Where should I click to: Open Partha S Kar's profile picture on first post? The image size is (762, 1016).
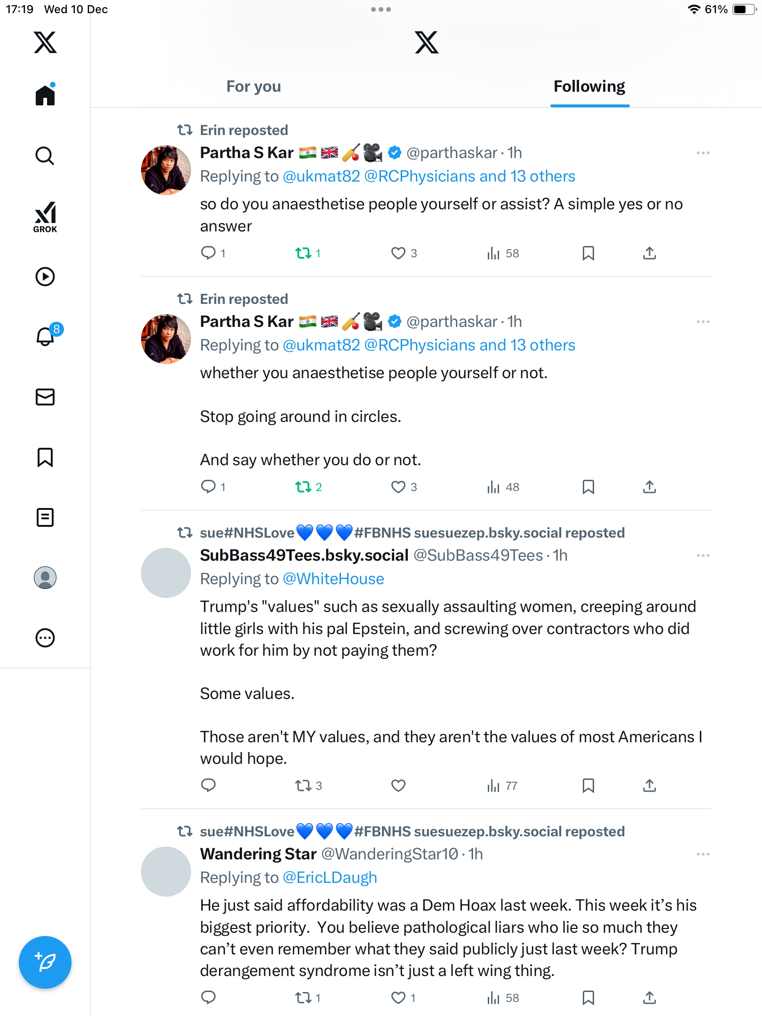coord(166,170)
